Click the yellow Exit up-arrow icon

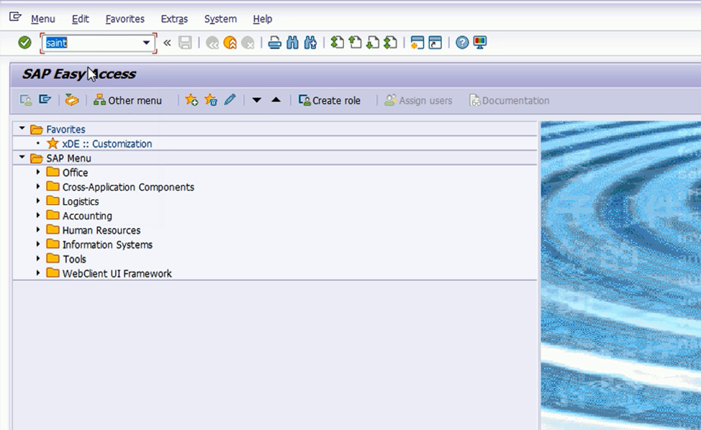tap(230, 43)
